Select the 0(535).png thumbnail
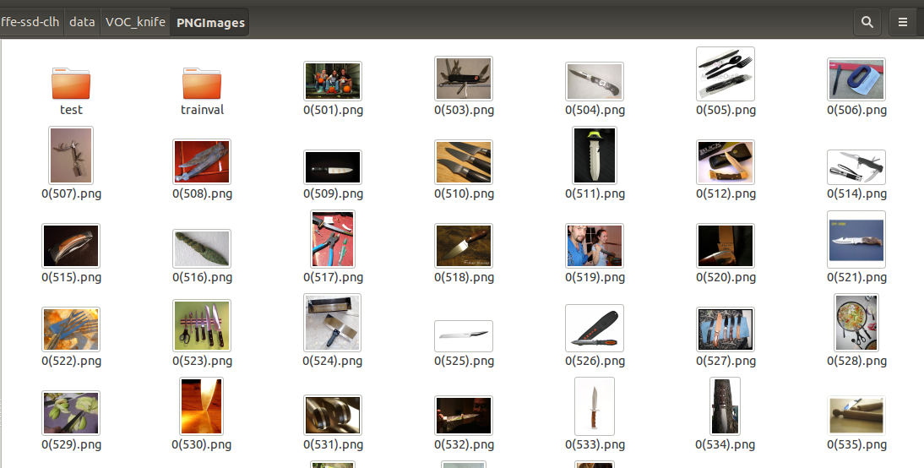The image size is (924, 468). tap(856, 415)
